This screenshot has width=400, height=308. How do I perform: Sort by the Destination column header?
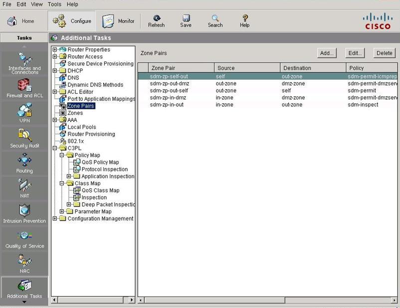pyautogui.click(x=313, y=68)
